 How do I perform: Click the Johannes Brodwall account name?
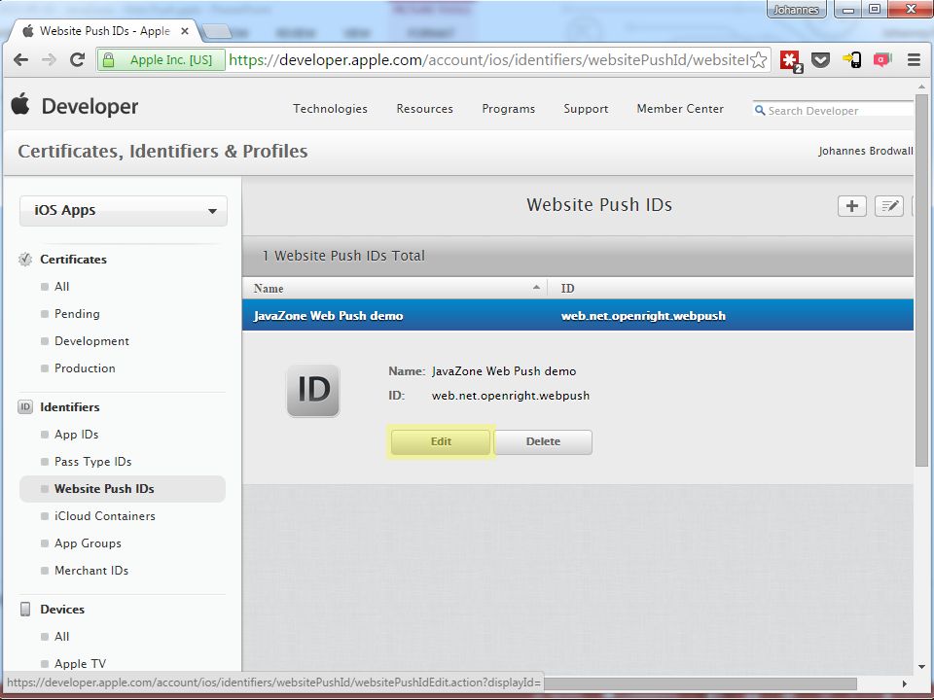point(865,152)
